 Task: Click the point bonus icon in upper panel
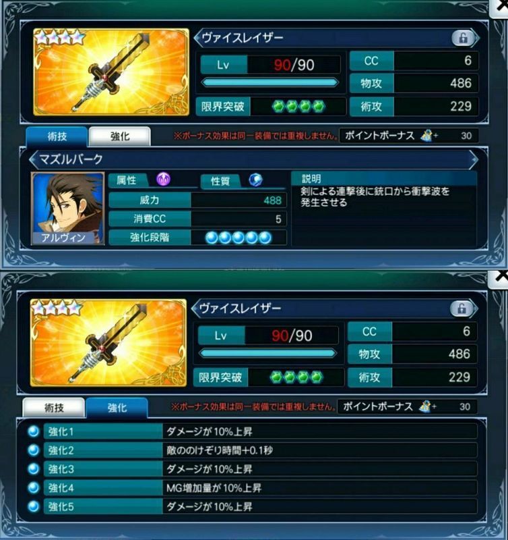tap(426, 136)
